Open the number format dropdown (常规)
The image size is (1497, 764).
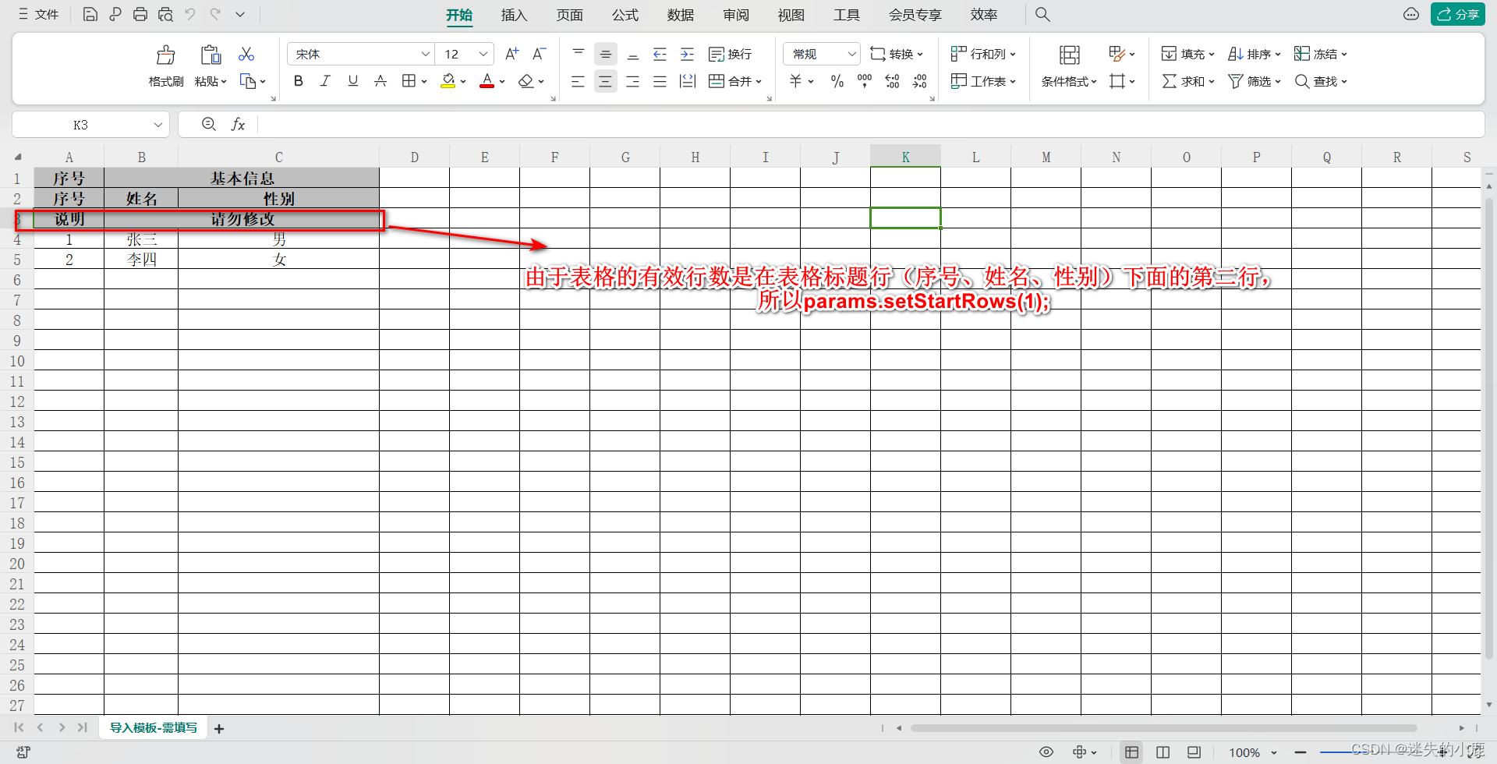coord(851,54)
